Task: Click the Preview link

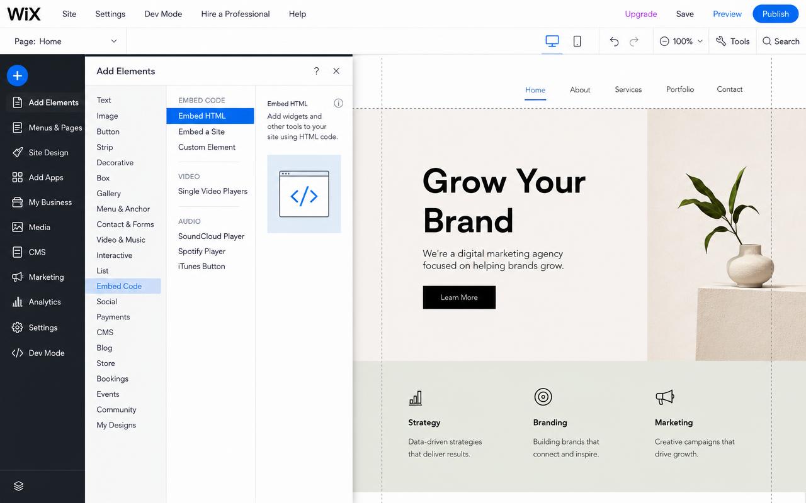Action: 727,14
